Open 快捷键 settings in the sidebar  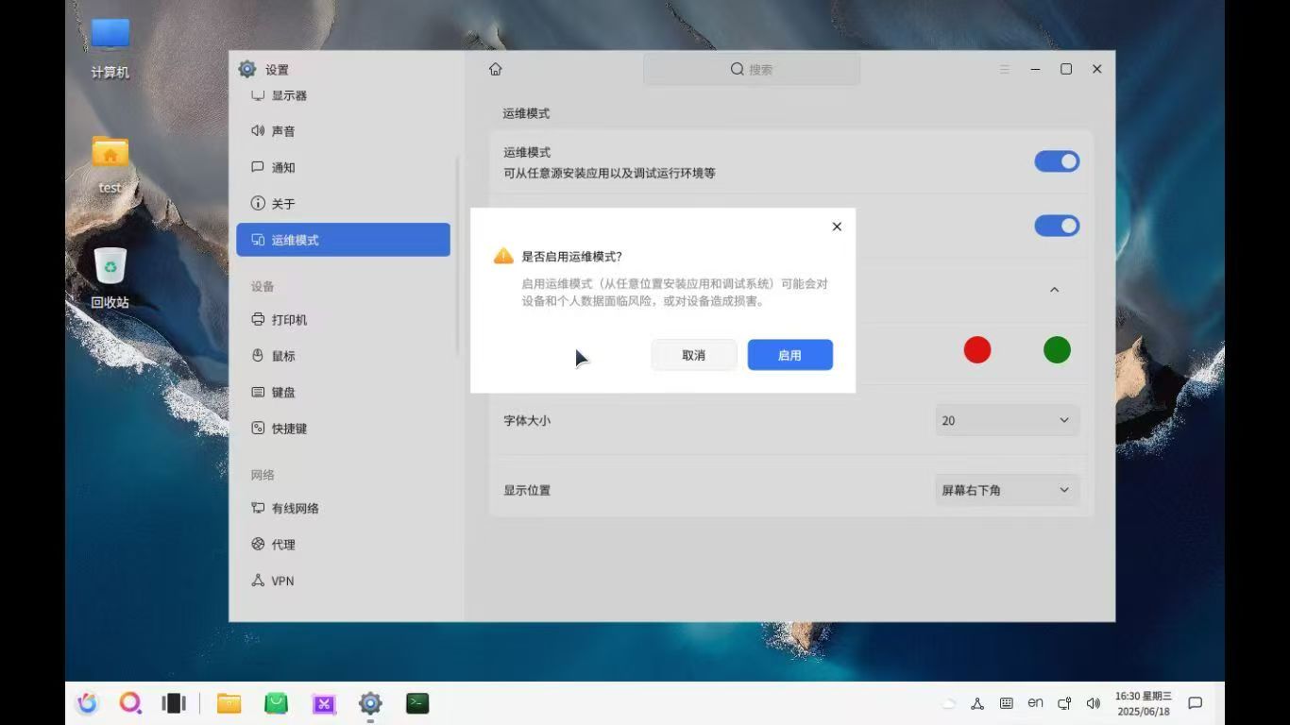(344, 429)
